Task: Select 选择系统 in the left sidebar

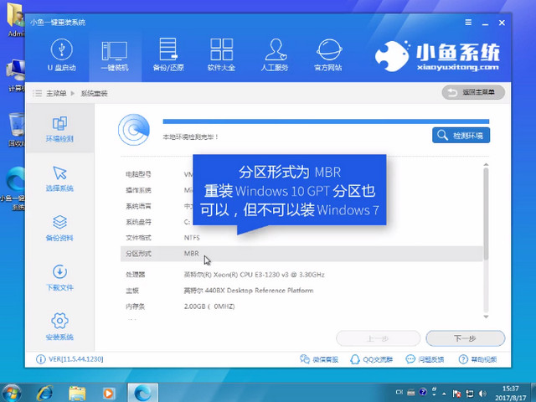Action: coord(59,178)
